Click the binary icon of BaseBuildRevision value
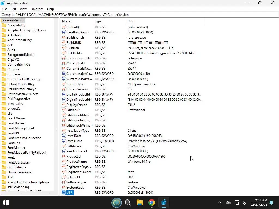Viewport: 279px width, 209px height. (64, 32)
